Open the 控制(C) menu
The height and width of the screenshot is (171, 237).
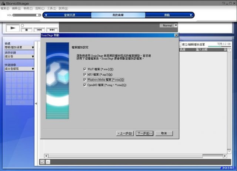(40, 8)
